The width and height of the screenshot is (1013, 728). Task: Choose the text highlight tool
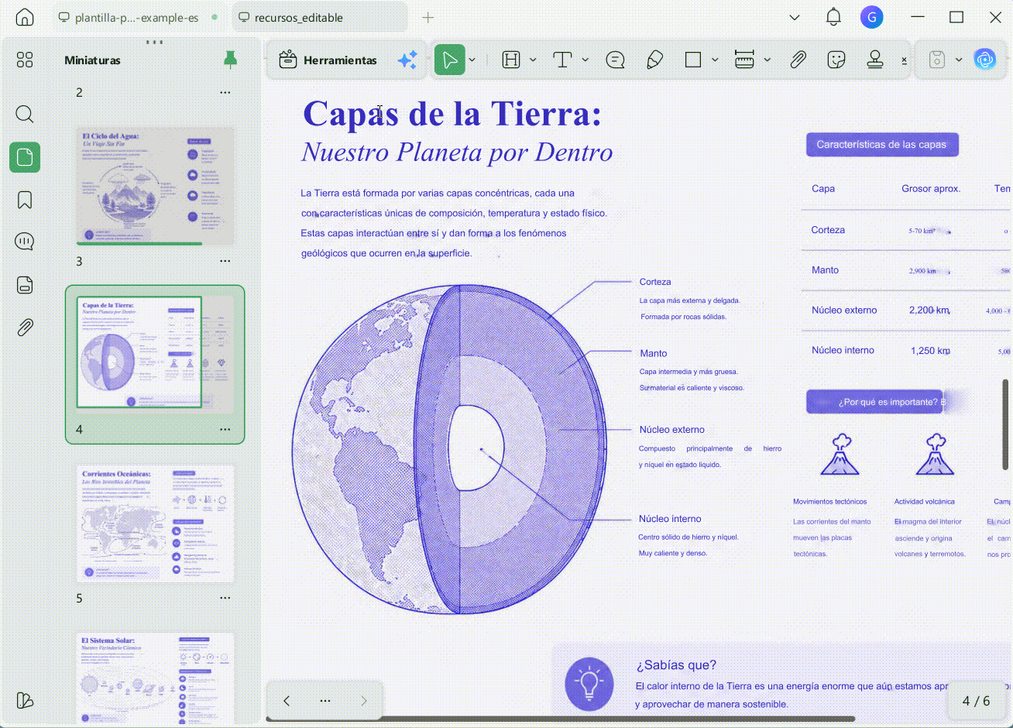coord(511,60)
